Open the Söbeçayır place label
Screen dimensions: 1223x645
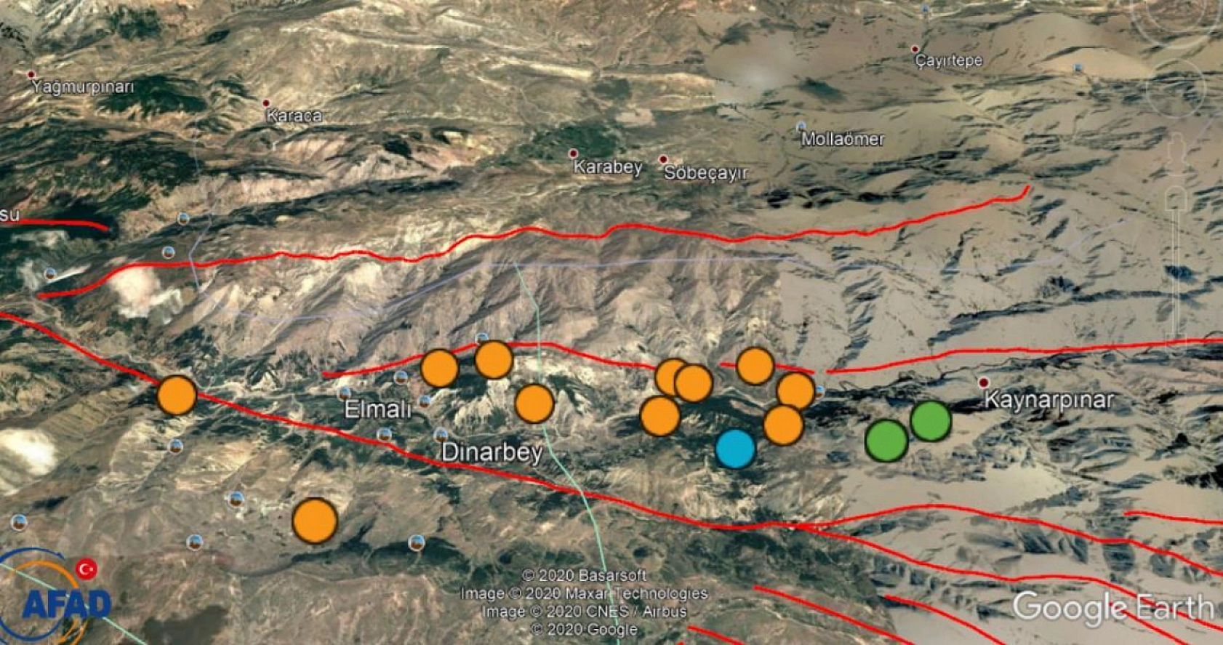705,173
